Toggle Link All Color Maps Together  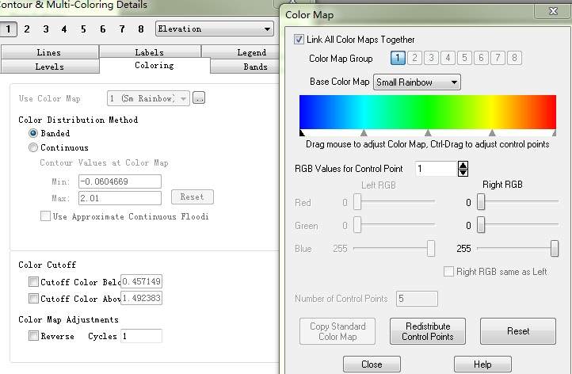(x=299, y=40)
